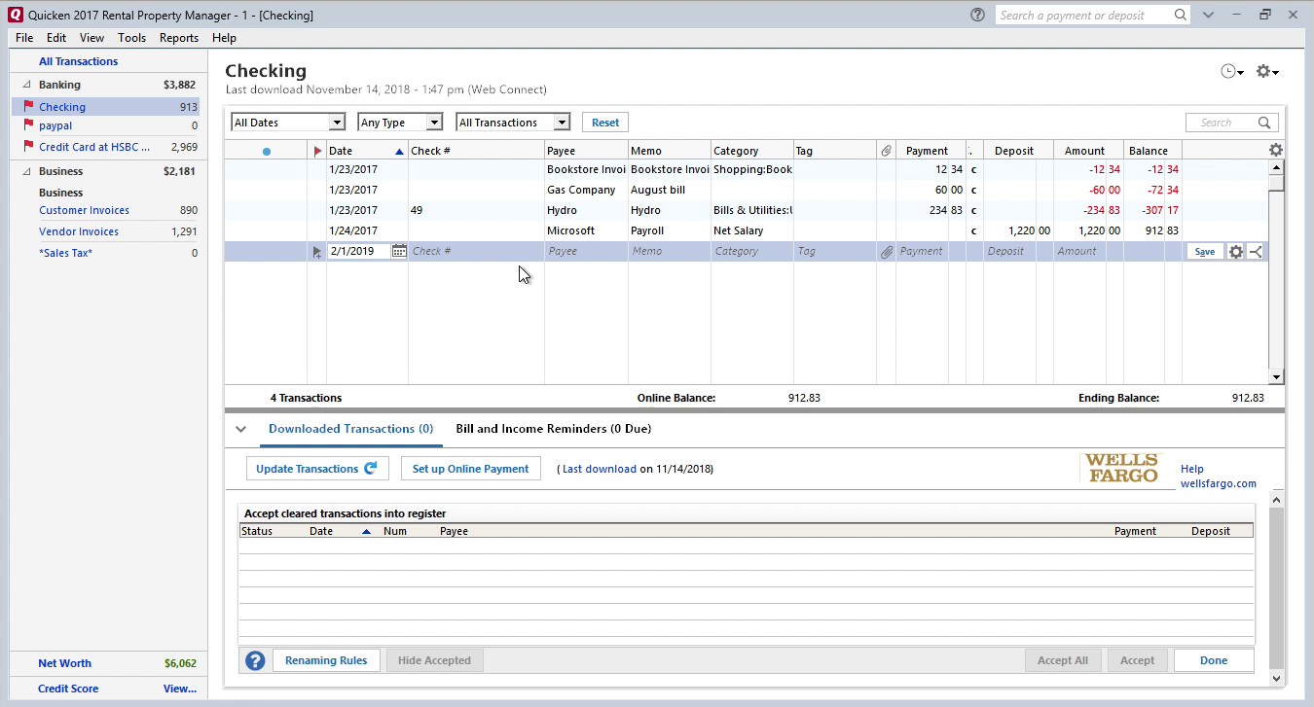Viewport: 1314px width, 707px height.
Task: Select the Microsoft Payroll transaction row
Action: [747, 230]
